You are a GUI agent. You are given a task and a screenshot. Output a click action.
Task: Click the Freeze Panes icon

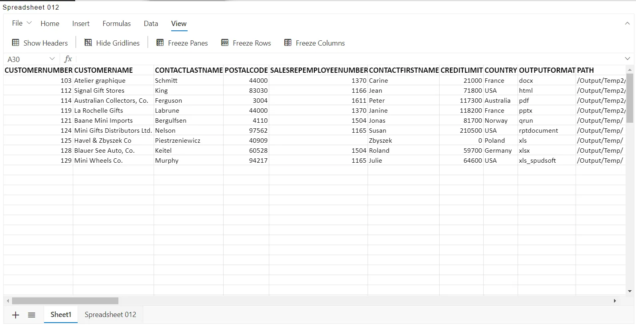click(x=160, y=43)
